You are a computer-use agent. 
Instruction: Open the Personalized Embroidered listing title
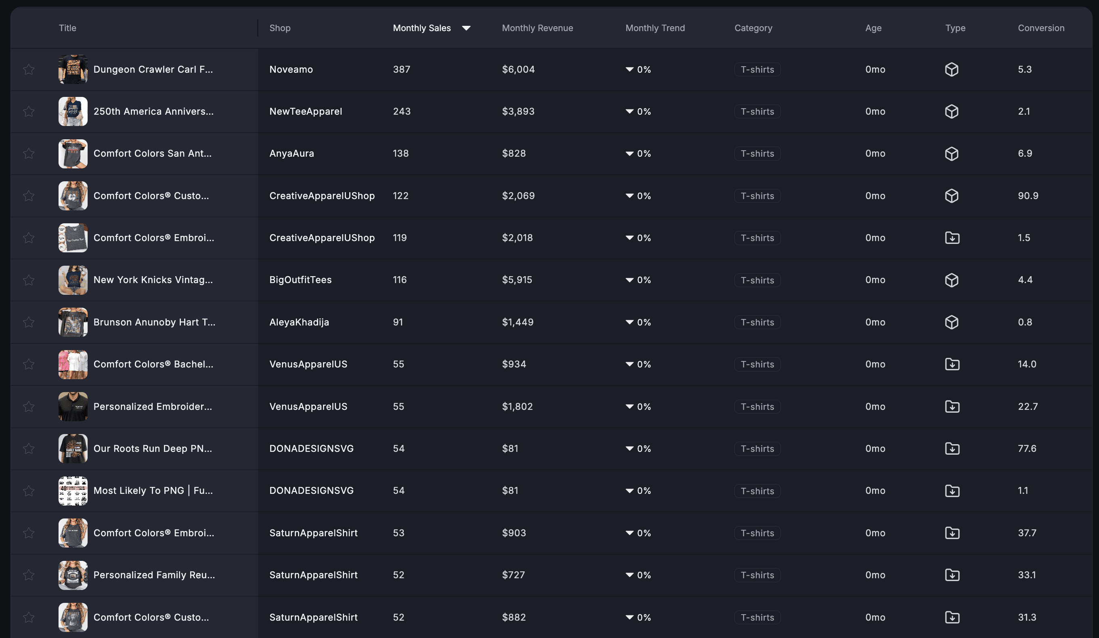[153, 407]
